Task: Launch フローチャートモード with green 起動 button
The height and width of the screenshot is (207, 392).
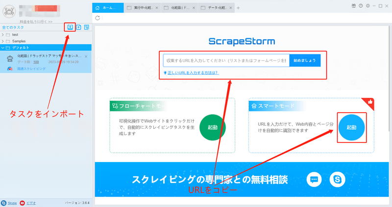Action: [x=213, y=127]
